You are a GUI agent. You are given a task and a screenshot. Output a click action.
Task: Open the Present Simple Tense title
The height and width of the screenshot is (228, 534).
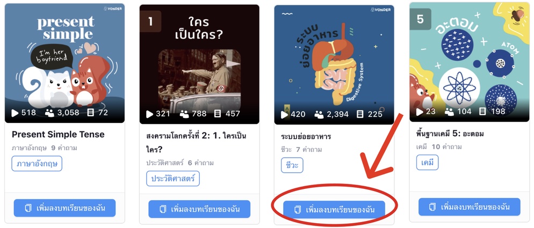pyautogui.click(x=58, y=135)
